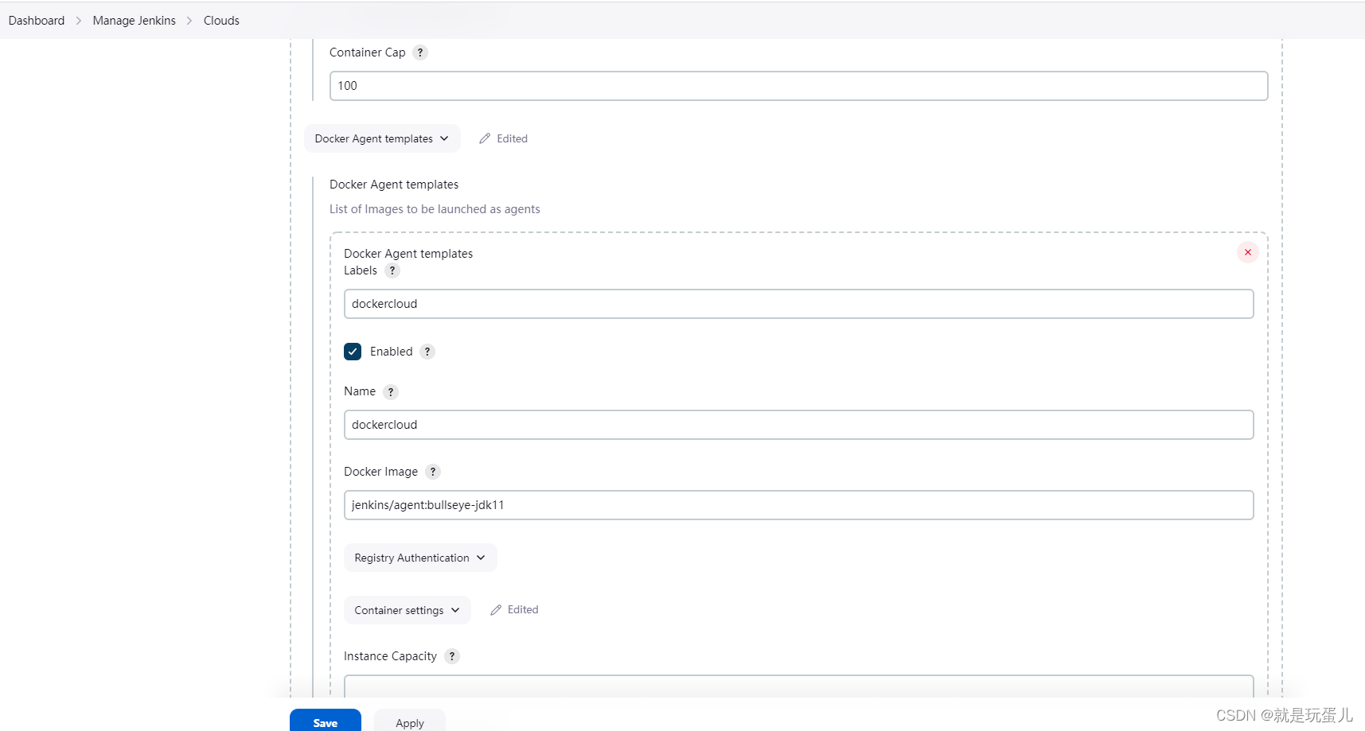Open help for Name field
The width and height of the screenshot is (1365, 731).
point(391,392)
